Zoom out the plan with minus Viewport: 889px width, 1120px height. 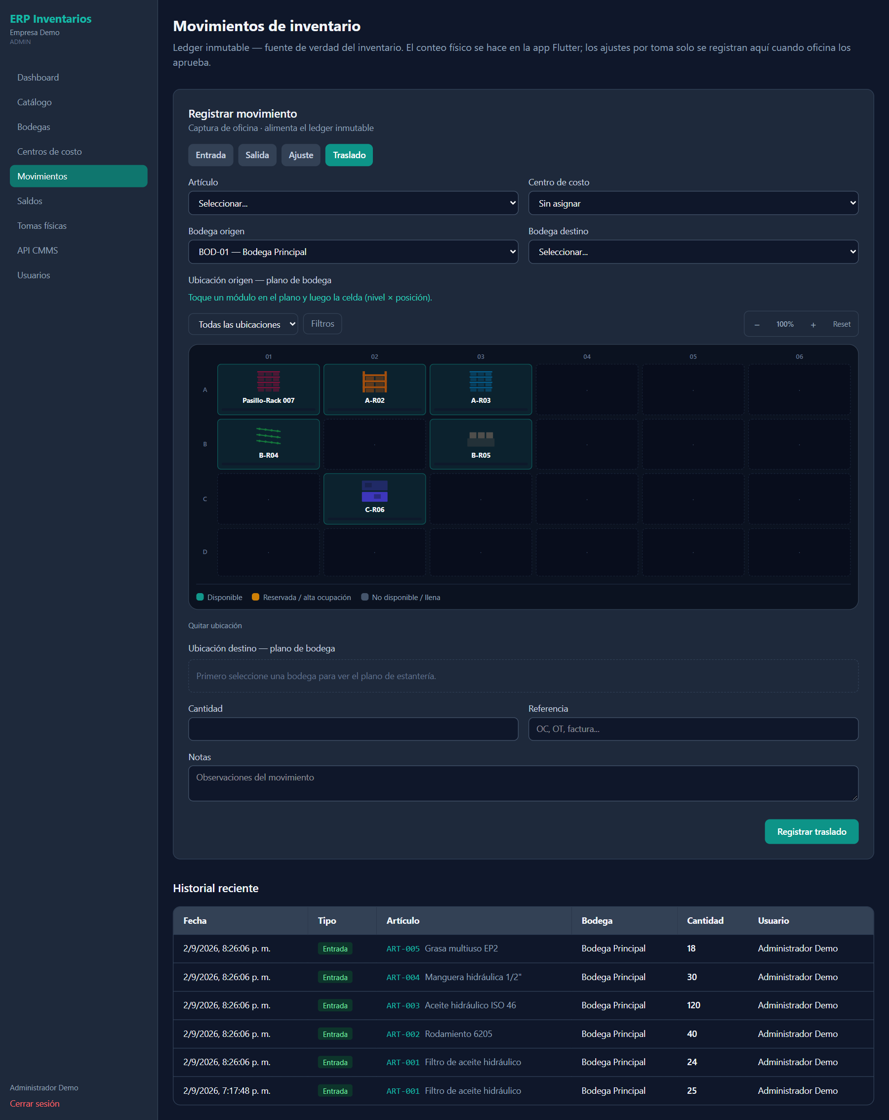757,325
